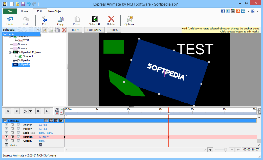The width and height of the screenshot is (263, 160).
Task: Click duplicate composition icon
Action: click(x=58, y=30)
